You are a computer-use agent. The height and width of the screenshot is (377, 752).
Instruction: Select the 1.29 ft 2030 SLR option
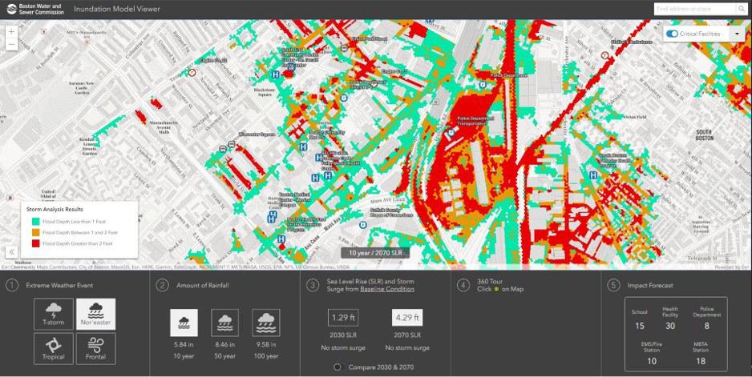(x=343, y=318)
